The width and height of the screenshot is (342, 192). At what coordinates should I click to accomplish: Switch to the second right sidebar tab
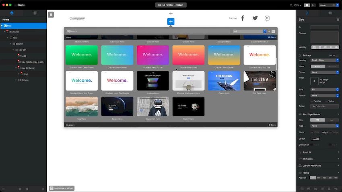330,13
